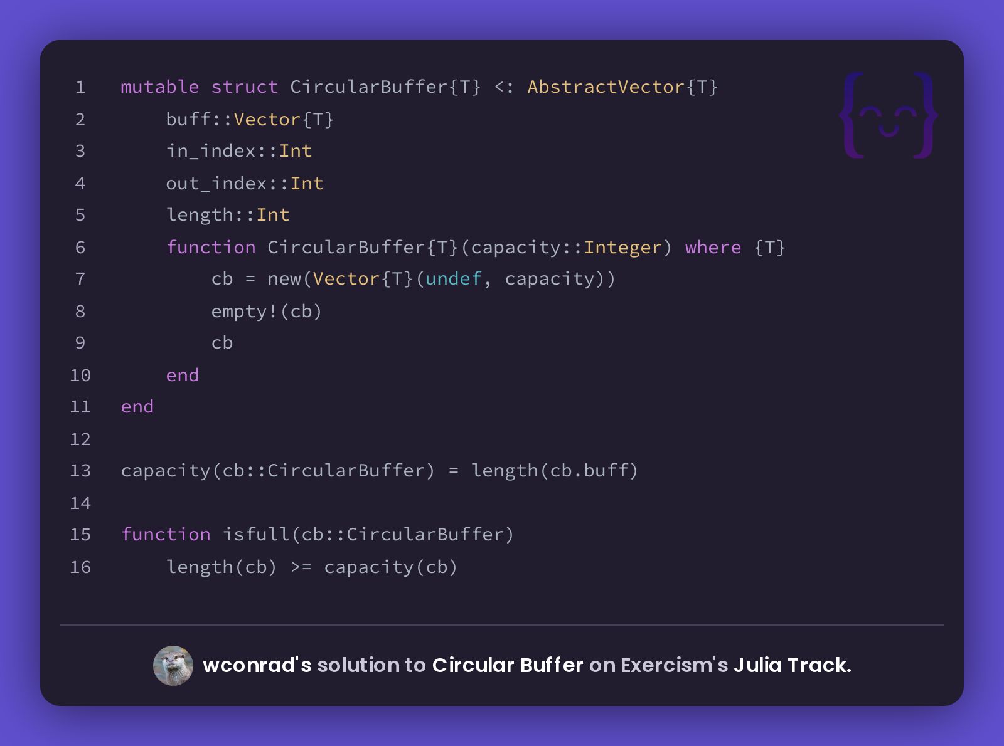1004x746 pixels.
Task: Select the Integer type annotation on line 6
Action: [622, 247]
